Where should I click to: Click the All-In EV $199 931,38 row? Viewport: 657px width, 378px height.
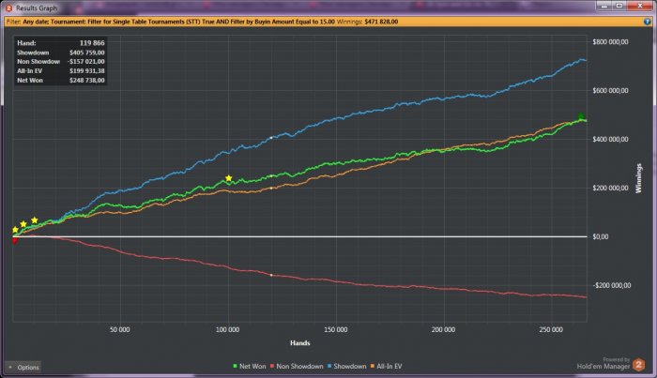pos(61,70)
